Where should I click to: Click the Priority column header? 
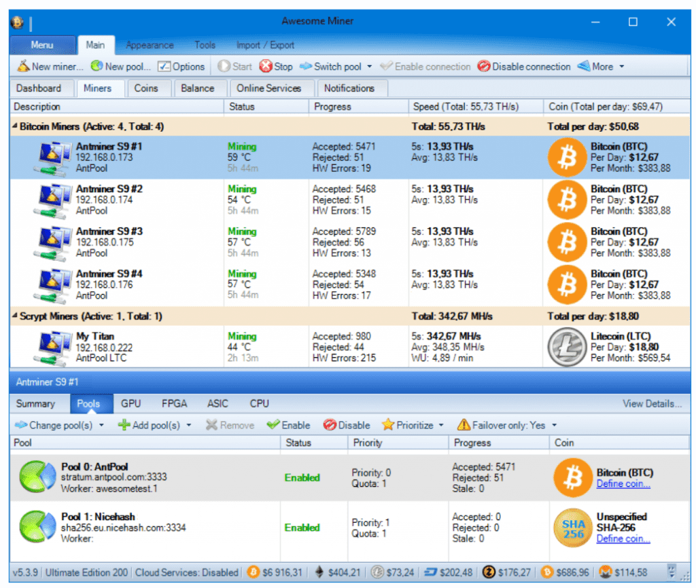tap(398, 443)
